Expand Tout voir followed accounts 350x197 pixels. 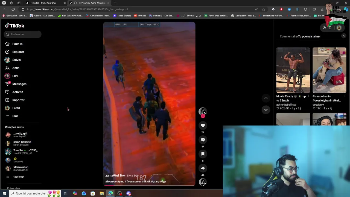(x=18, y=177)
